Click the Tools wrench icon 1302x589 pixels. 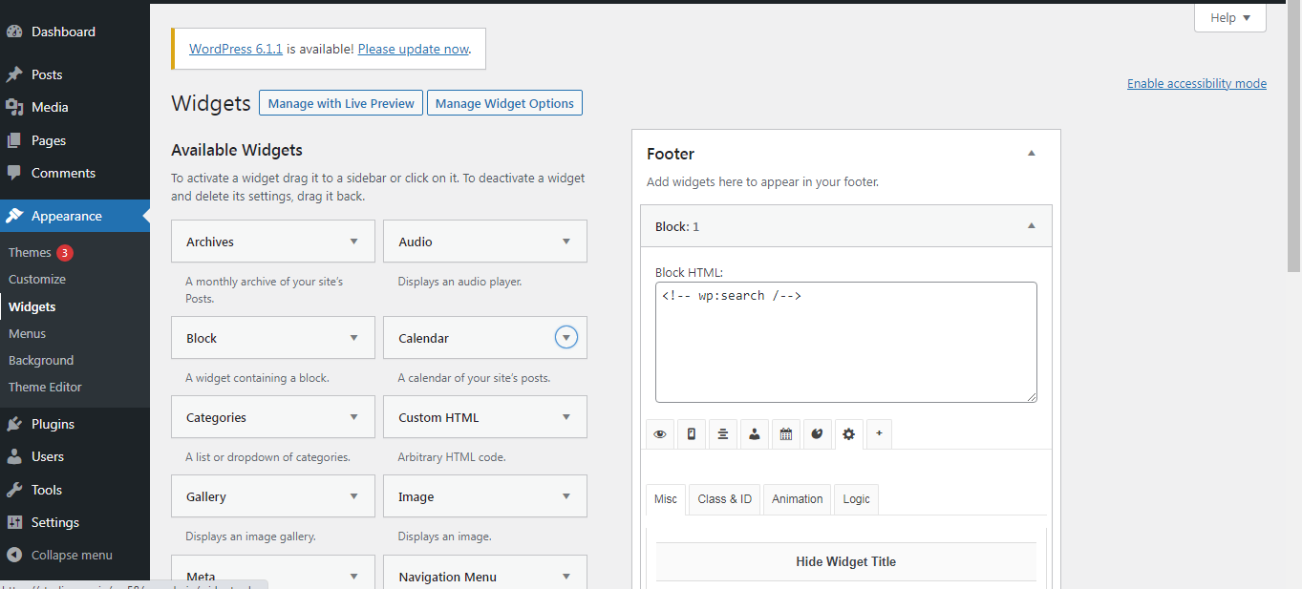[14, 490]
